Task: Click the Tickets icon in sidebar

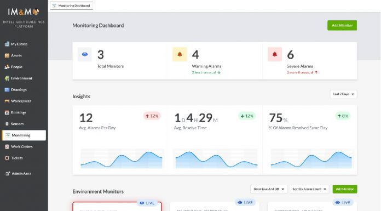Action: point(7,158)
